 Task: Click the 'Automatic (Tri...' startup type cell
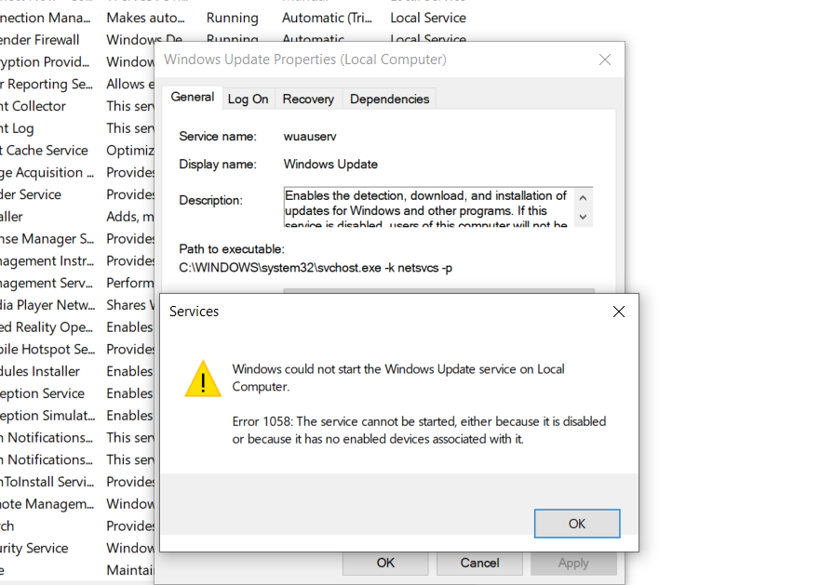click(x=327, y=18)
